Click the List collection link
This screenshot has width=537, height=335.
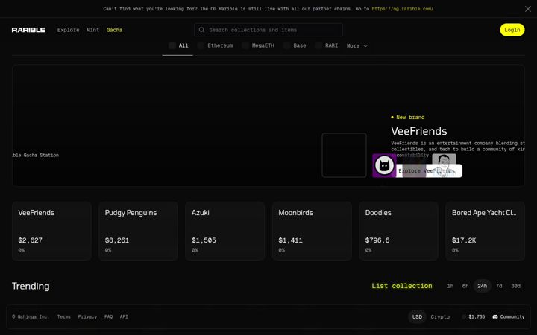(402, 286)
